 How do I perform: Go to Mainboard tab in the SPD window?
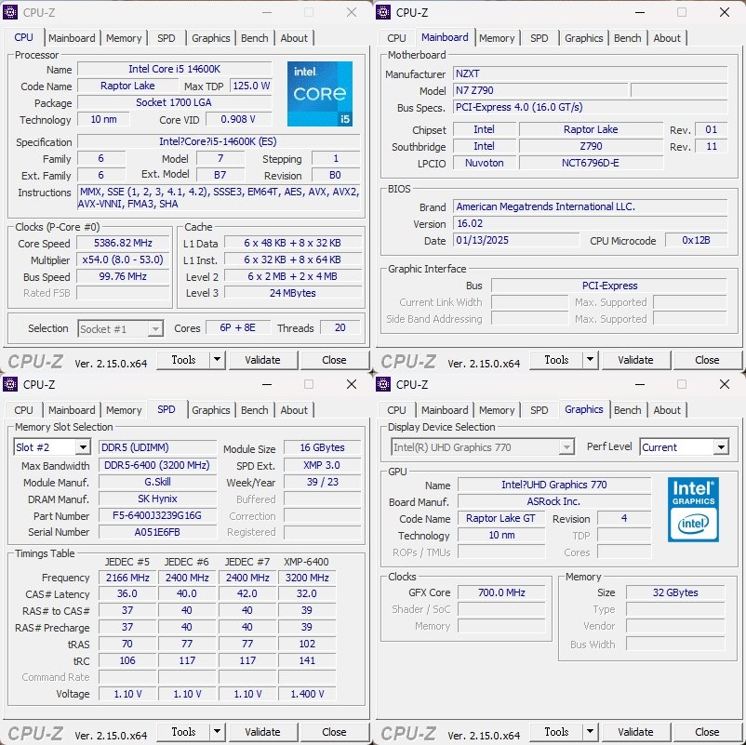click(72, 410)
